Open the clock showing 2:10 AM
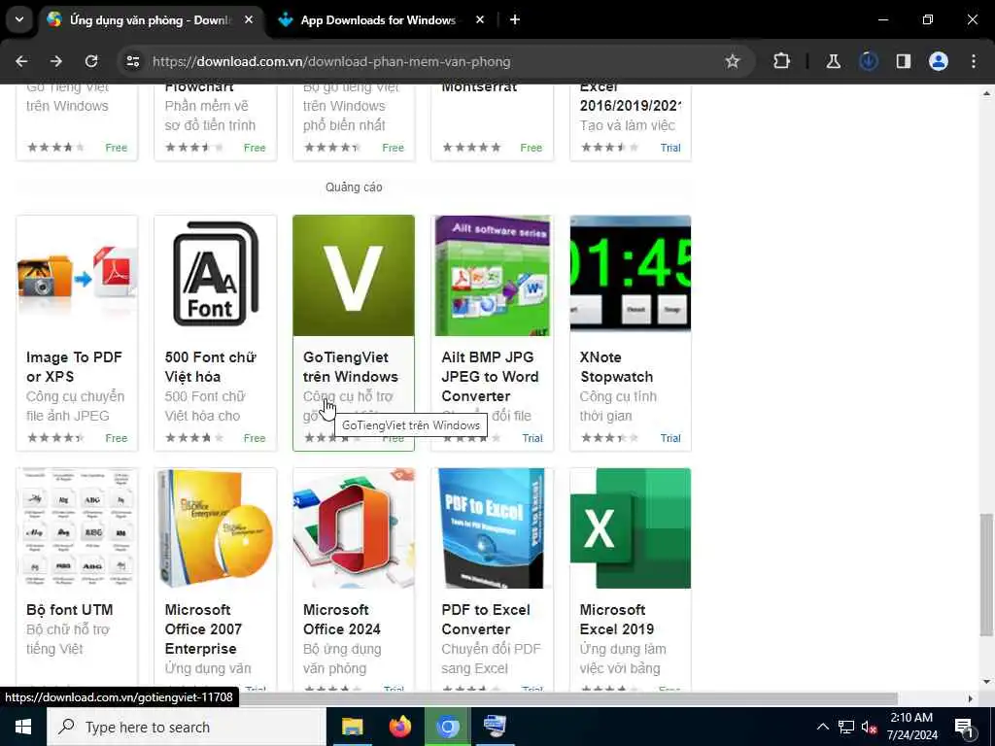The image size is (995, 746). 911,727
